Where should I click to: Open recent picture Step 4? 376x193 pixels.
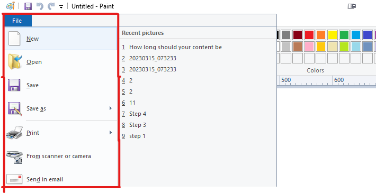tap(134, 114)
